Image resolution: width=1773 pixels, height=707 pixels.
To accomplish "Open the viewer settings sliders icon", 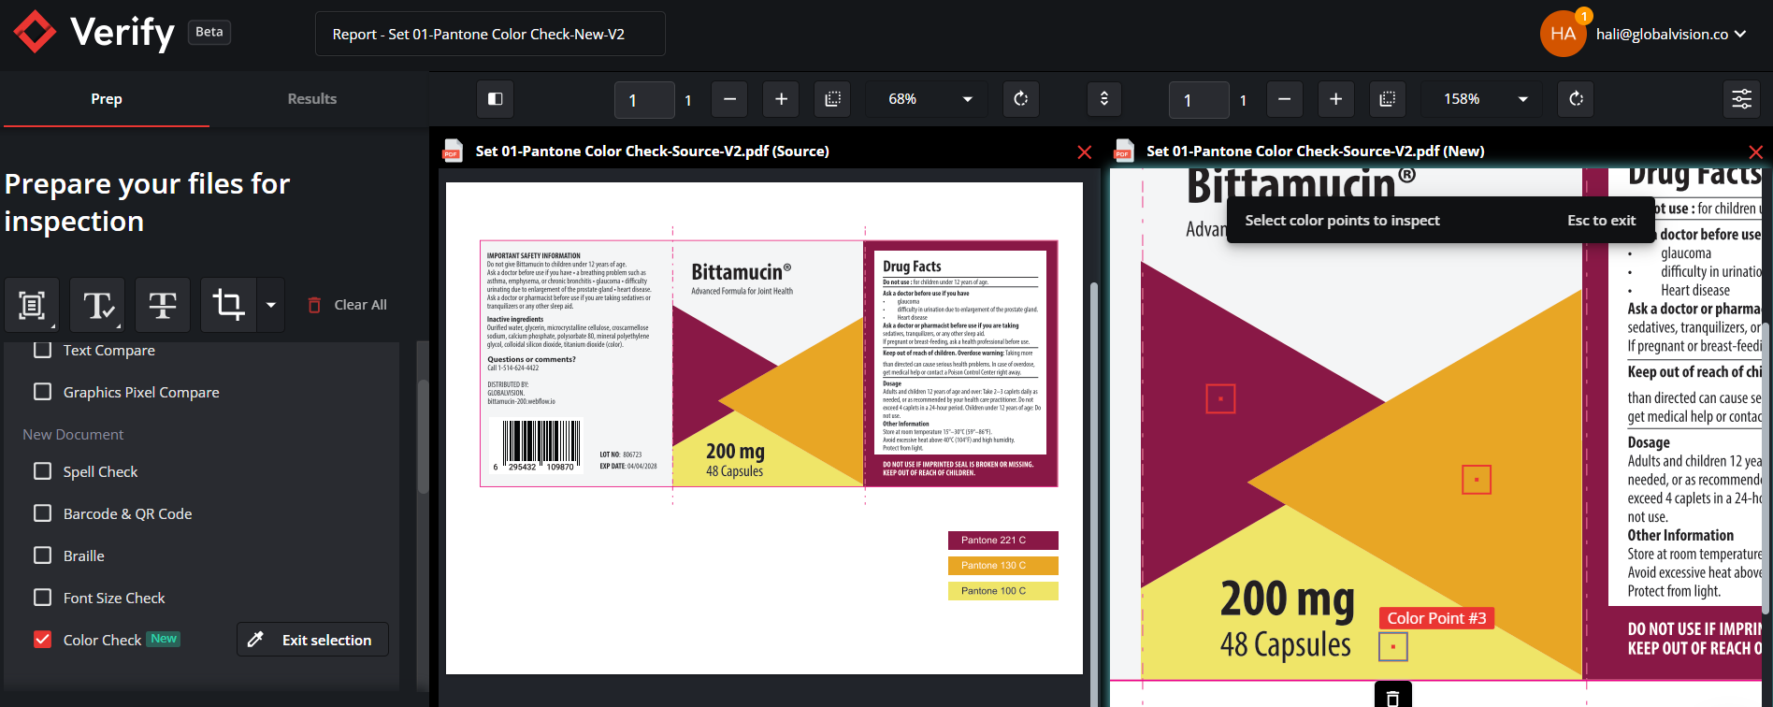I will (x=1742, y=99).
